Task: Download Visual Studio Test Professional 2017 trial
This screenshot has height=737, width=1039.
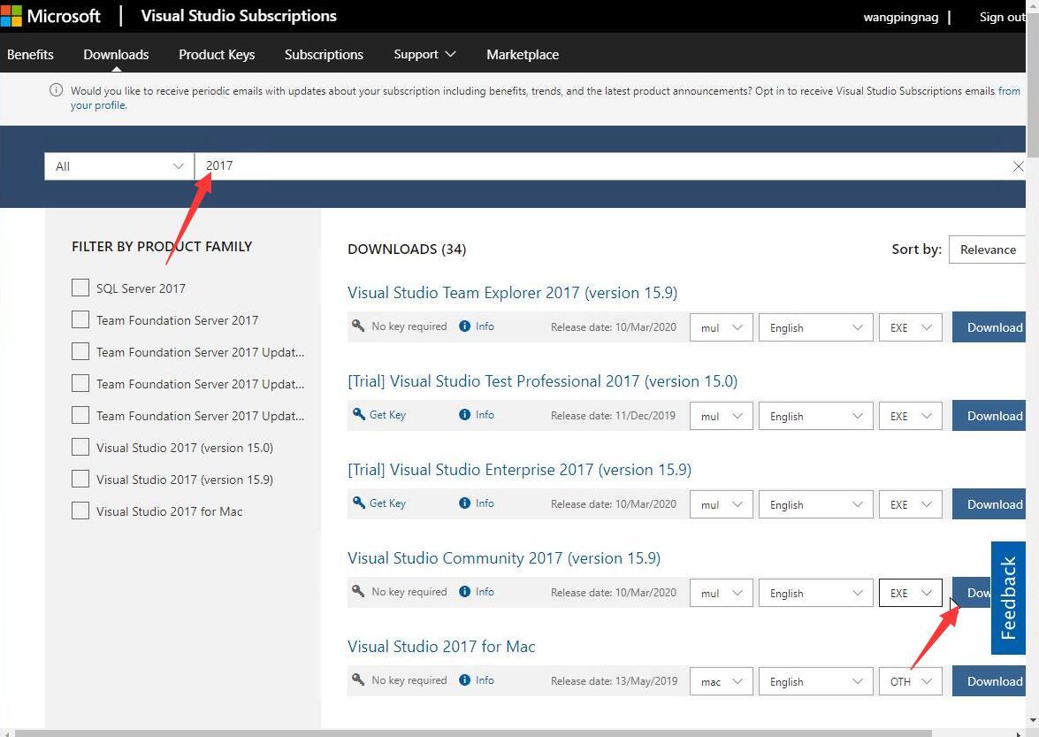Action: pos(989,416)
